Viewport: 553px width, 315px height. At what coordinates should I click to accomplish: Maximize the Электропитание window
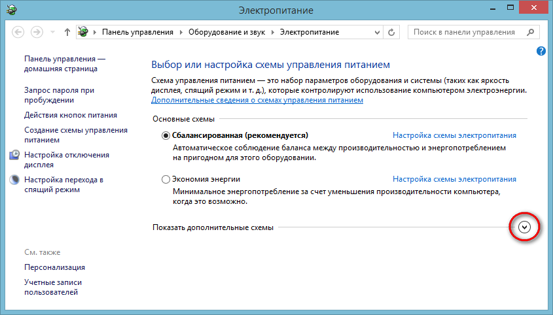click(510, 8)
